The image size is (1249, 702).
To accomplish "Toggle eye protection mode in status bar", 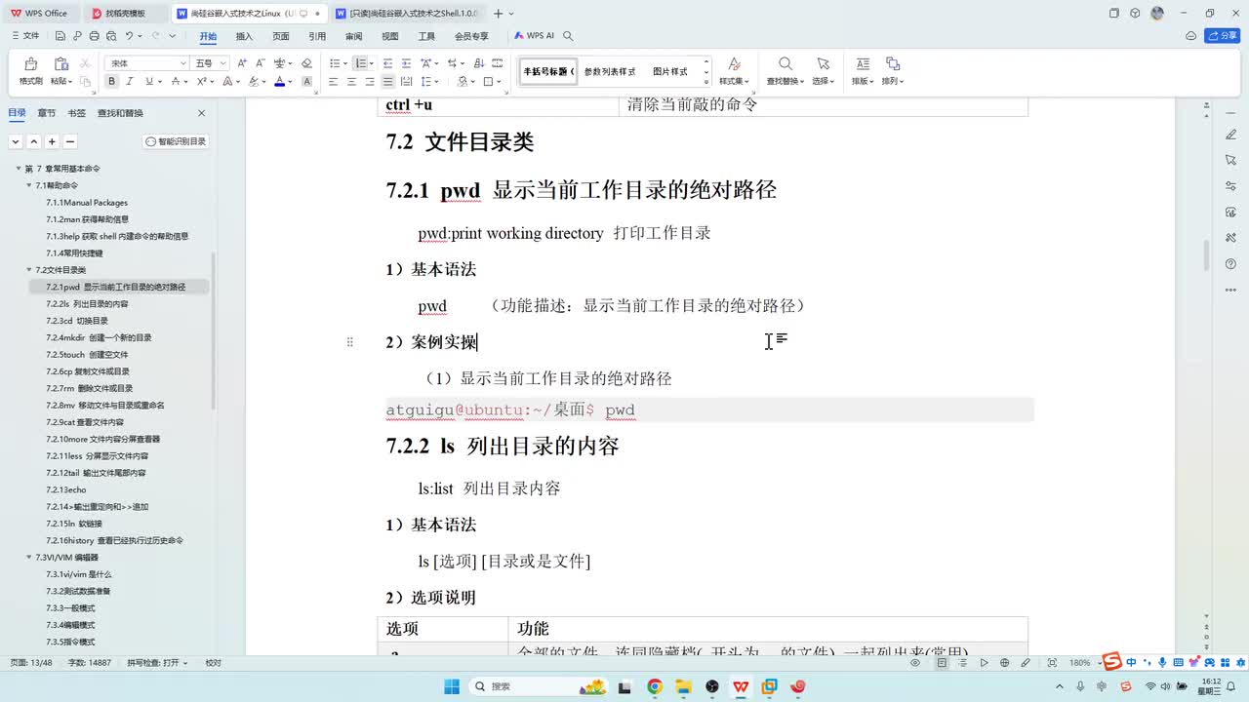I will pos(915,663).
